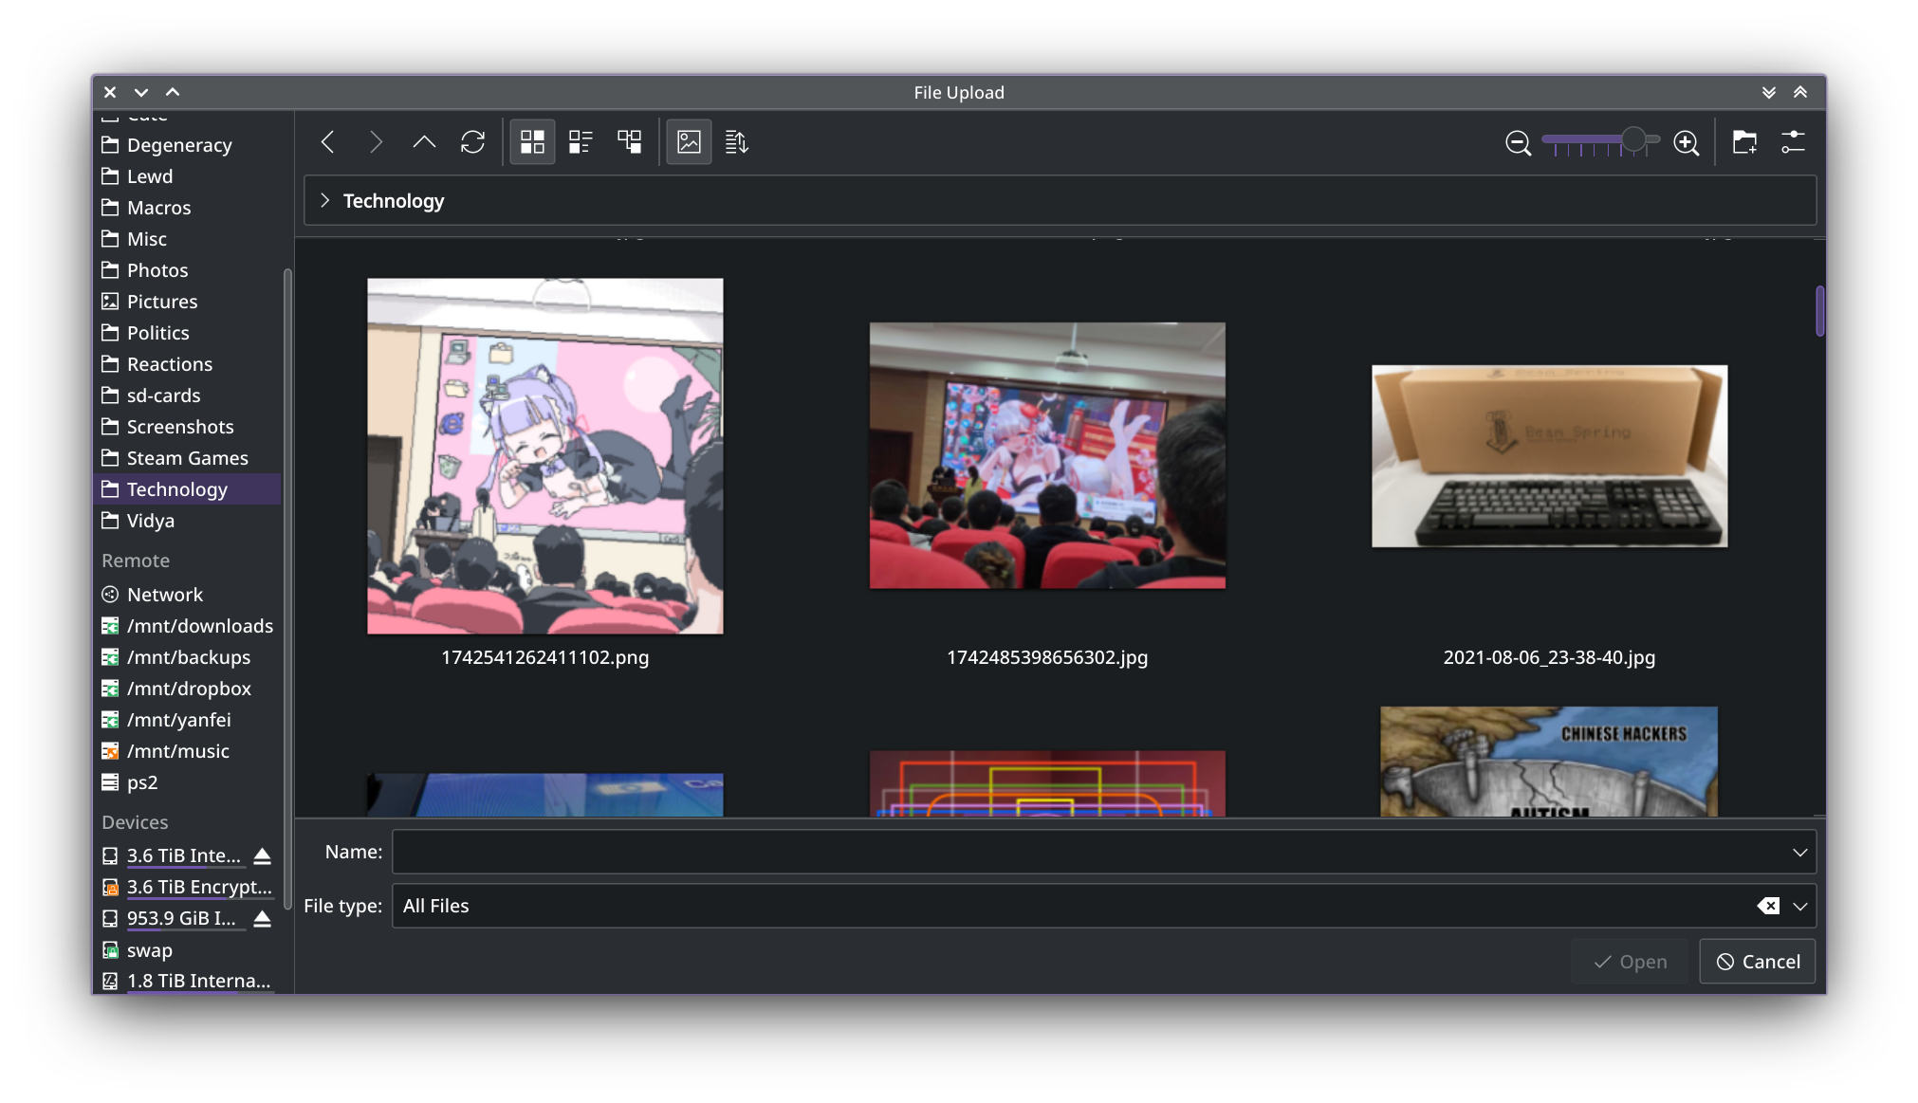This screenshot has height=1103, width=1918.
Task: Zoom in the thumbnail size
Action: (1686, 142)
